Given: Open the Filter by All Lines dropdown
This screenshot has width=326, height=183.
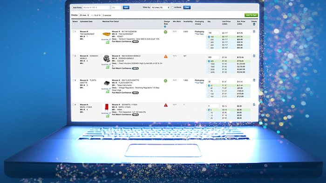Looking at the screenshot, I should pyautogui.click(x=160, y=7).
